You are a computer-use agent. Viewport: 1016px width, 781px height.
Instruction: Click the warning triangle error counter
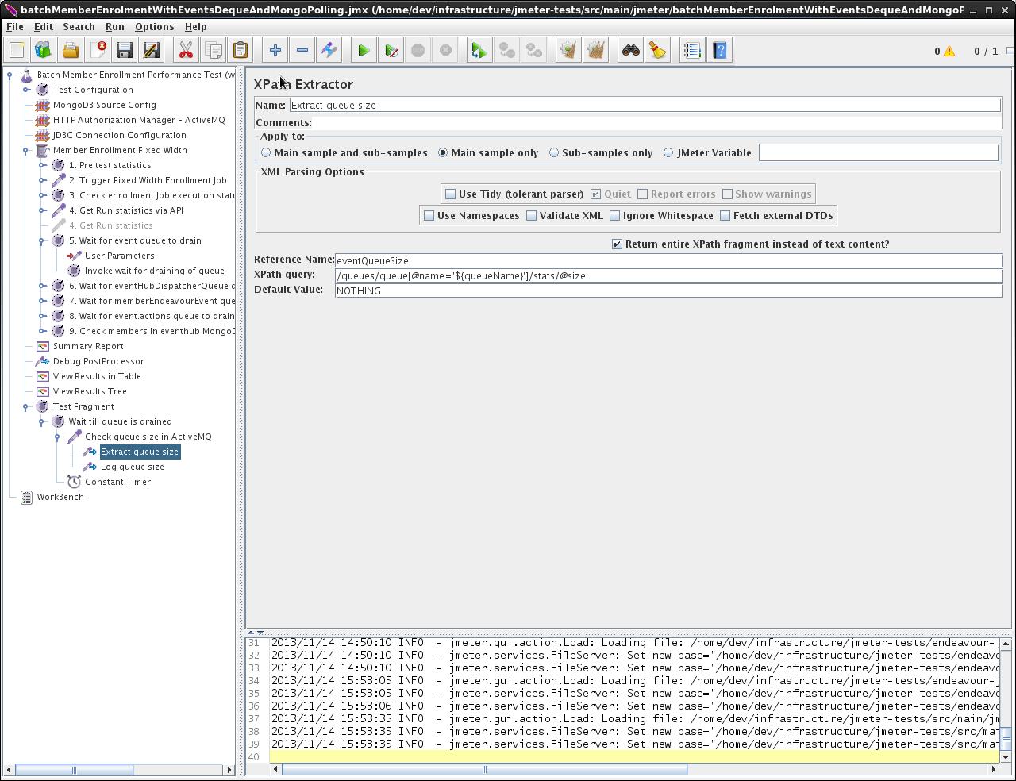[949, 52]
